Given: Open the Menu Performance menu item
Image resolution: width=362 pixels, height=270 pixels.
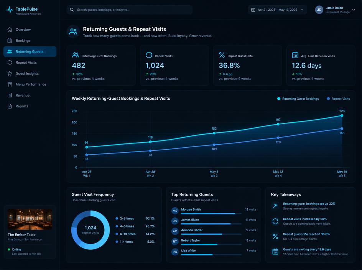Looking at the screenshot, I should 30,84.
